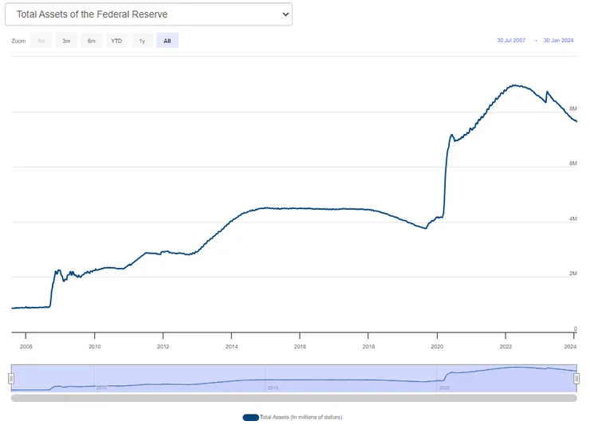This screenshot has height=429, width=590.
Task: Click the 2020 marker in the navigator
Action: 444,388
